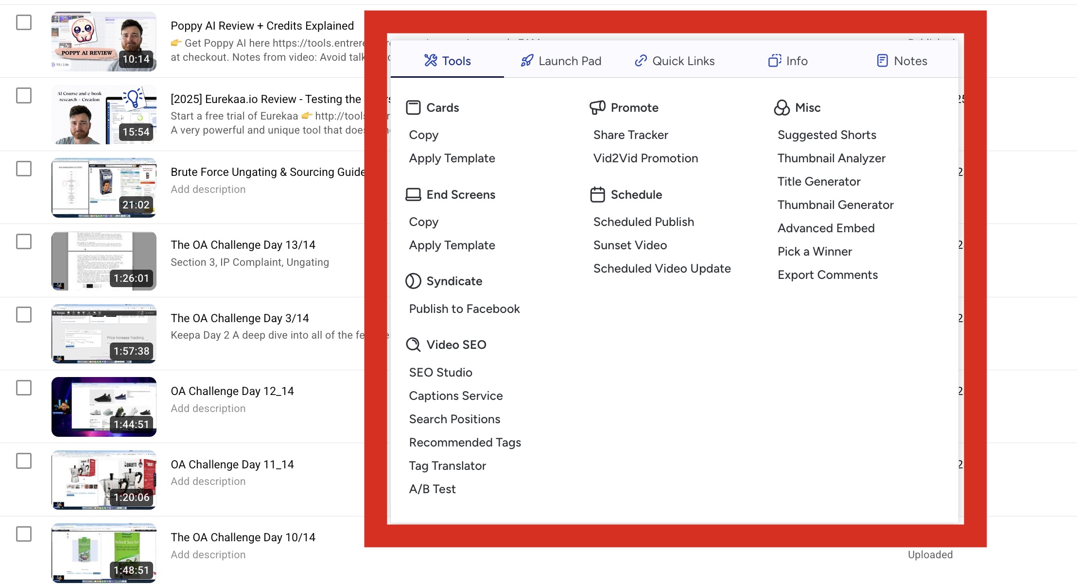This screenshot has height=584, width=1077.
Task: Open the Eurekaa.io Review video thumbnail
Action: pyautogui.click(x=104, y=115)
